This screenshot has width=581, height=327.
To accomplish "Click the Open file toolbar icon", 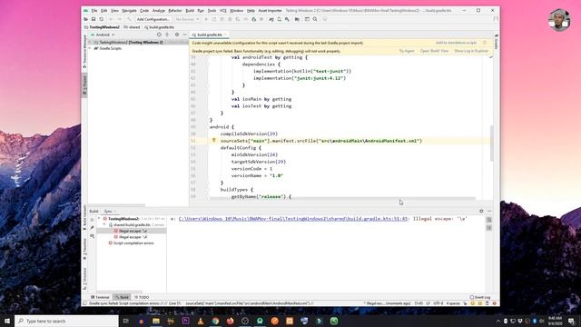I will point(86,19).
